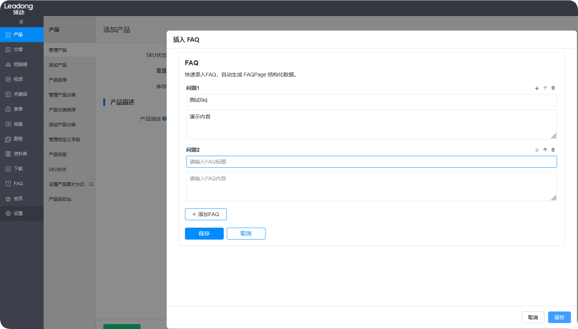
Task: Click the blue 保存 button under 添加FAQ
Action: coord(204,234)
